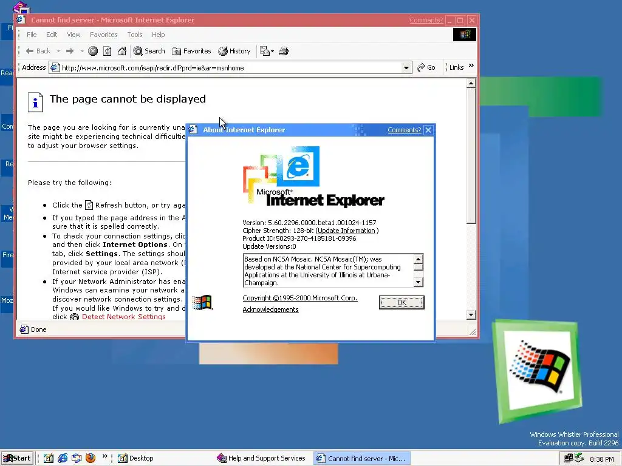The height and width of the screenshot is (466, 622).
Task: Click the browser page scroll down arrow
Action: pyautogui.click(x=471, y=315)
